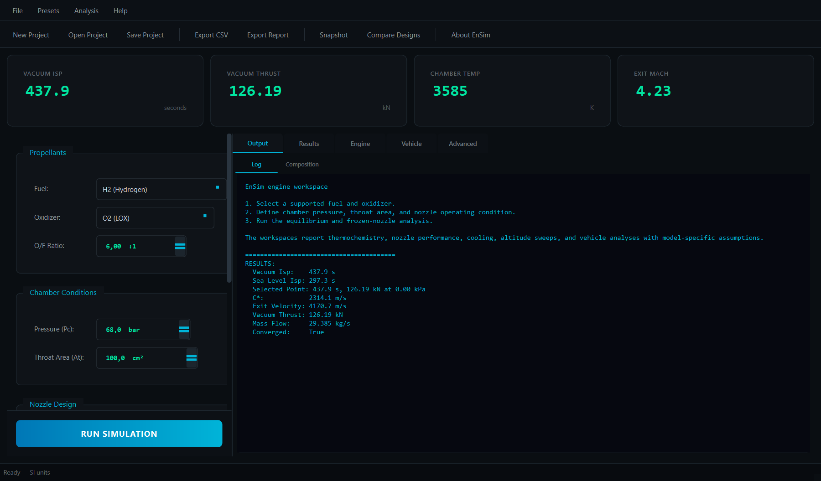This screenshot has width=821, height=481.
Task: Click the 'C*: 2314.1 m/s' log line
Action: 299,298
